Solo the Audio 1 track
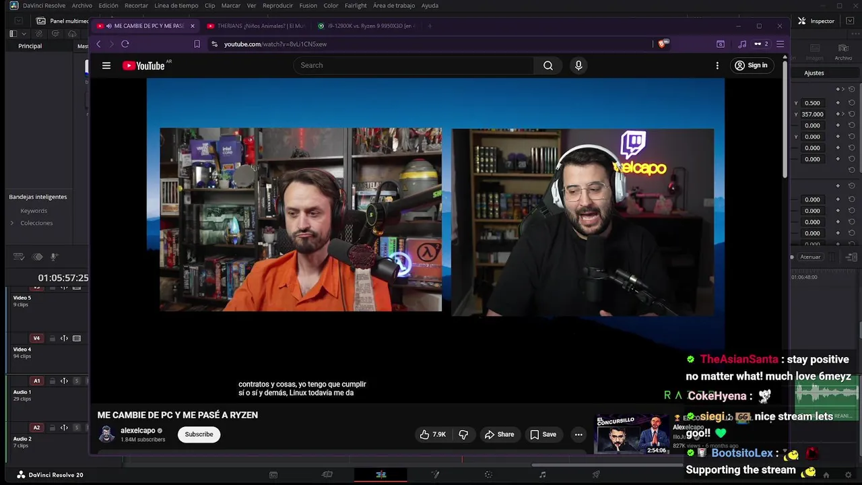 [x=77, y=381]
